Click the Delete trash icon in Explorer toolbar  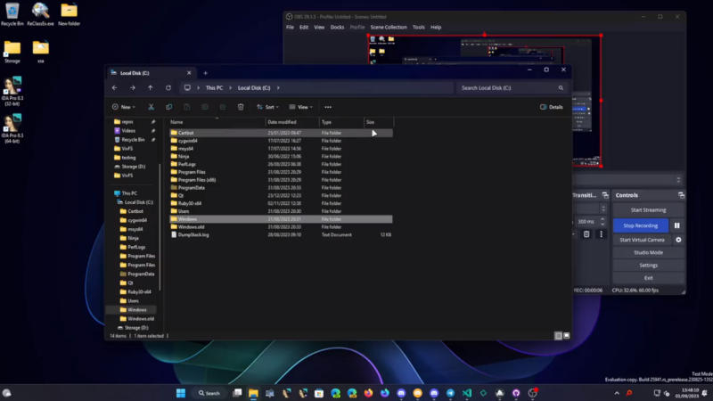[241, 107]
